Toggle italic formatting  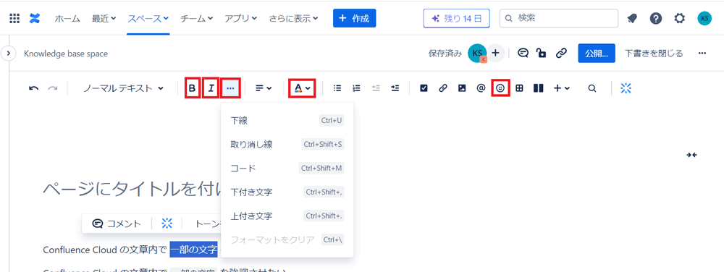click(211, 88)
